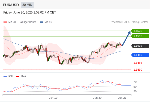Click the blue MA 50 color swatch
Viewport: 150px width, 102px height.
pos(41,22)
